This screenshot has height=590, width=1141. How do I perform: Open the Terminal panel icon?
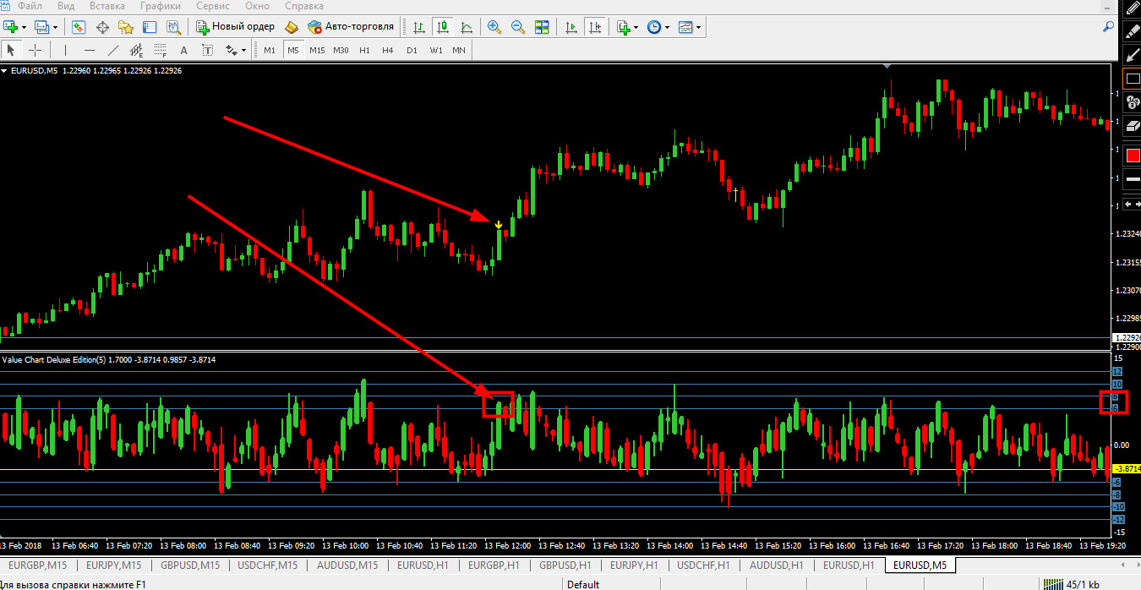tap(150, 27)
